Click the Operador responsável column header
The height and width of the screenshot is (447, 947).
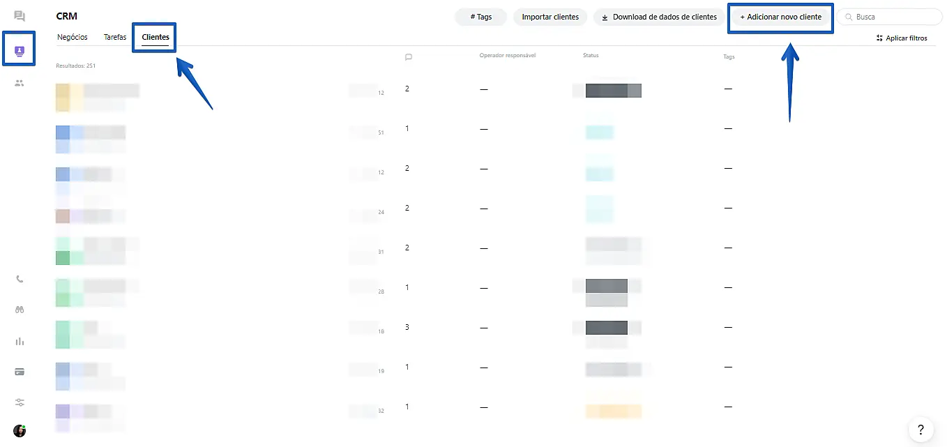[508, 55]
